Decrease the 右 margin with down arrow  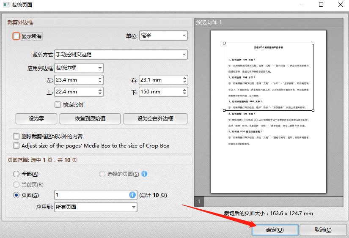[x=184, y=82]
